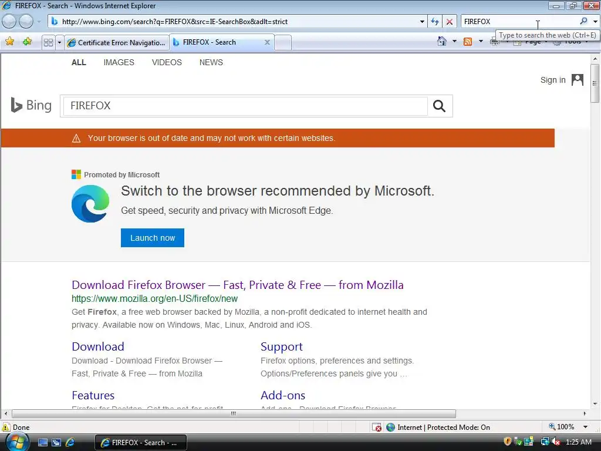Expand the tab list dropdown arrow

pyautogui.click(x=59, y=42)
